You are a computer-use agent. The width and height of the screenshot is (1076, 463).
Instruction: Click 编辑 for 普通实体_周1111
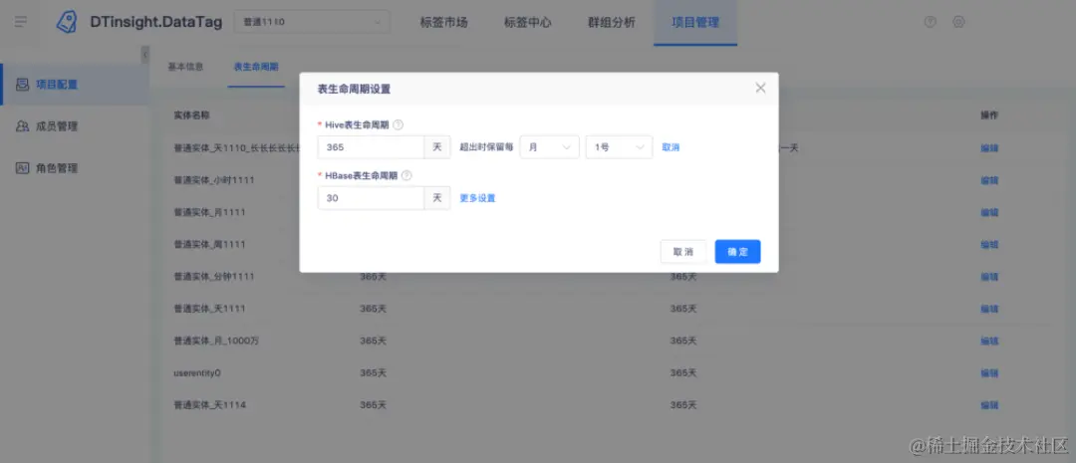click(989, 244)
